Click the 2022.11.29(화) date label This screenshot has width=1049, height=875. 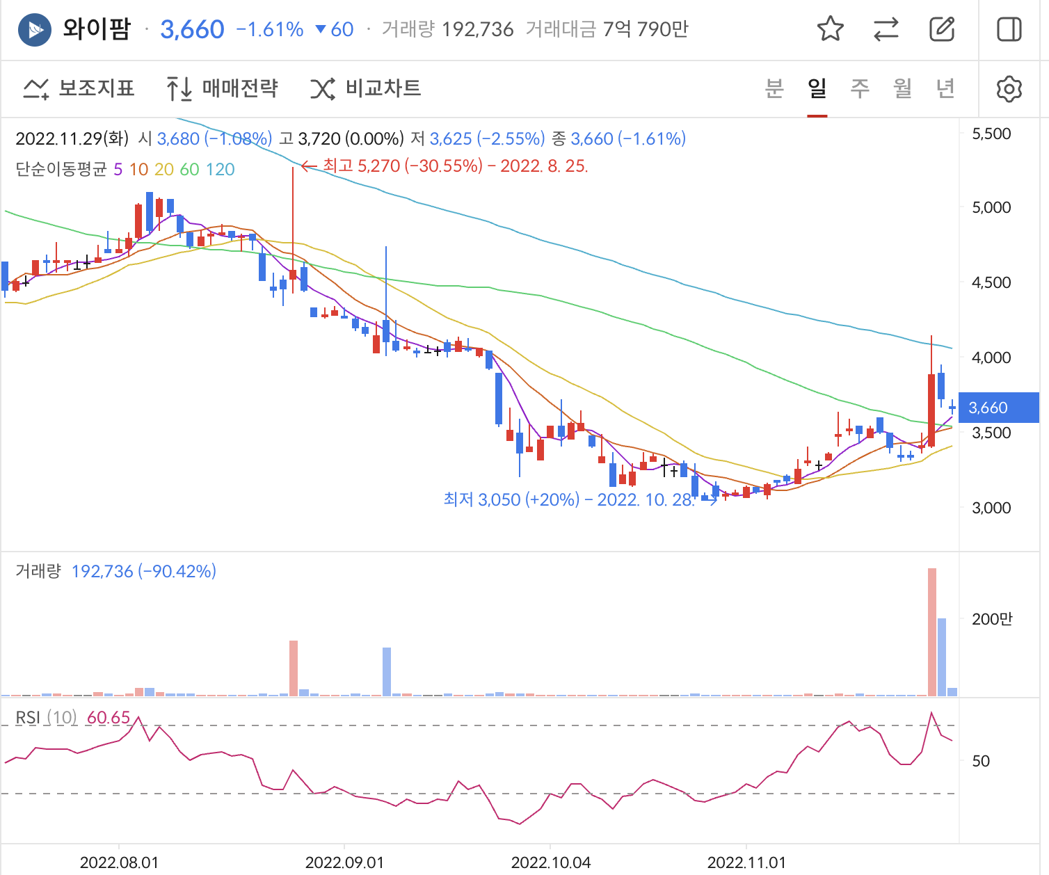coord(72,138)
